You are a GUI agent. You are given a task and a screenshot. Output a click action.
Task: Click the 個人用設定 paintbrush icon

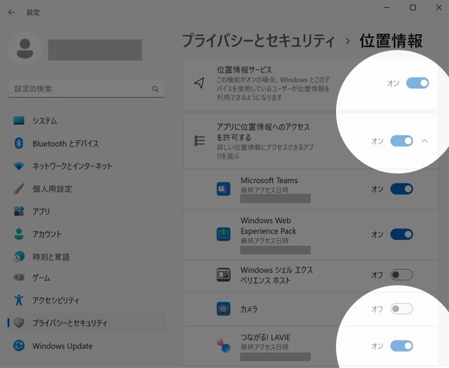click(19, 189)
